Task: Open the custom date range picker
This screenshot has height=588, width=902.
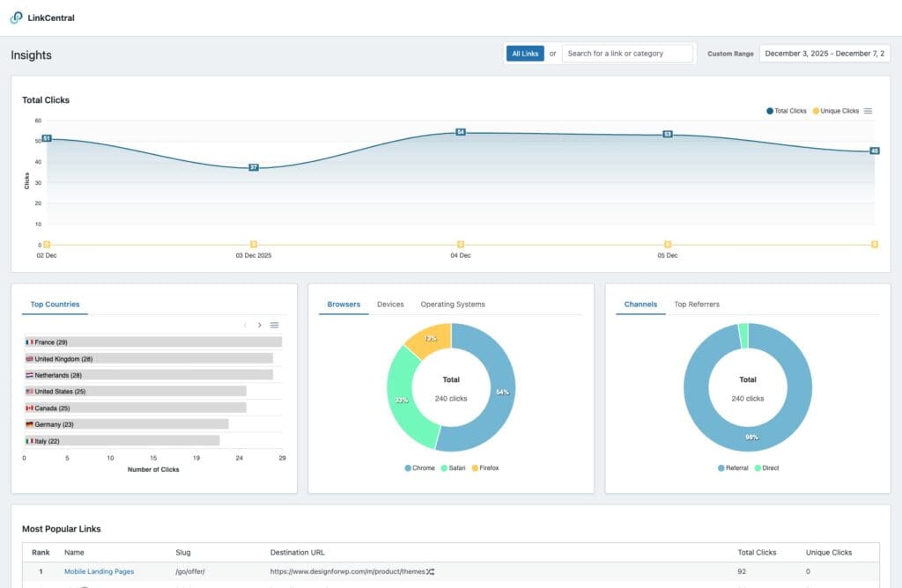Action: point(824,54)
